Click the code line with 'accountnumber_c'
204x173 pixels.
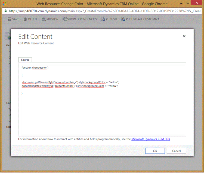[x=71, y=82]
